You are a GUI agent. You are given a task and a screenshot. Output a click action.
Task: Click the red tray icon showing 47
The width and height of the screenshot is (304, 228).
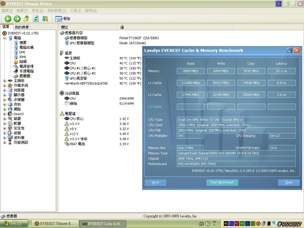click(237, 224)
